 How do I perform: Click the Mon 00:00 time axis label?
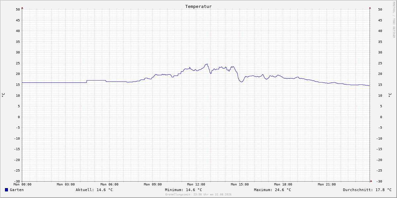click(x=22, y=184)
